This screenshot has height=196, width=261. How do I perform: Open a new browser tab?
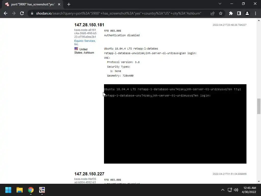tap(69, 4)
